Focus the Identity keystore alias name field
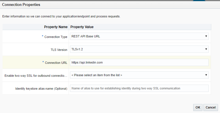The width and height of the screenshot is (220, 113). (139, 88)
